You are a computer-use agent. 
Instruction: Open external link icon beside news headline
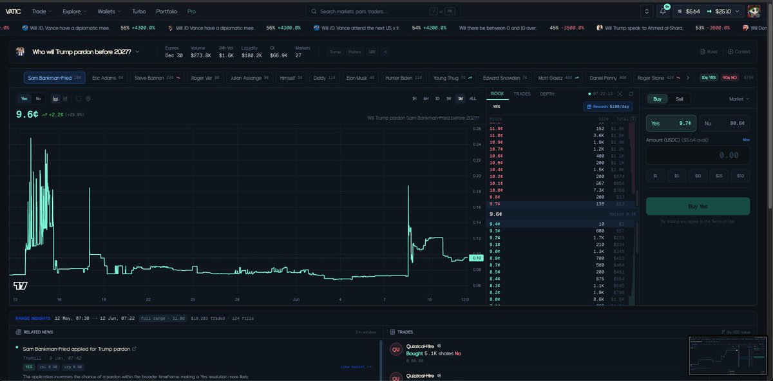[x=134, y=349]
